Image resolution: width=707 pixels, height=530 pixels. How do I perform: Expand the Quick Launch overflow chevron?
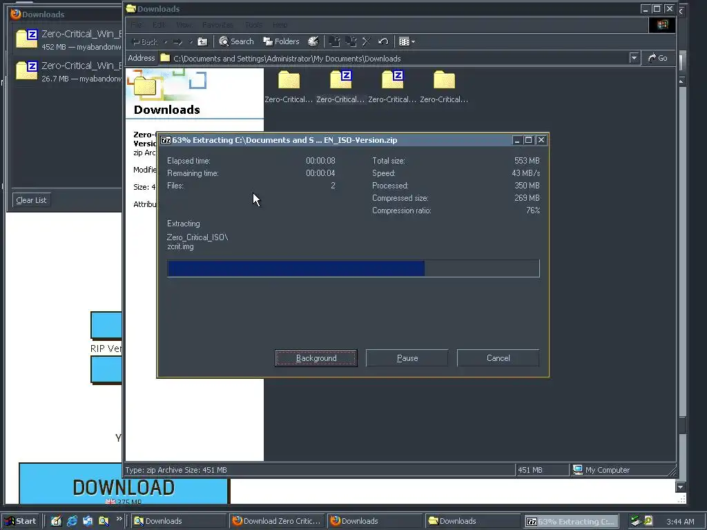click(119, 519)
